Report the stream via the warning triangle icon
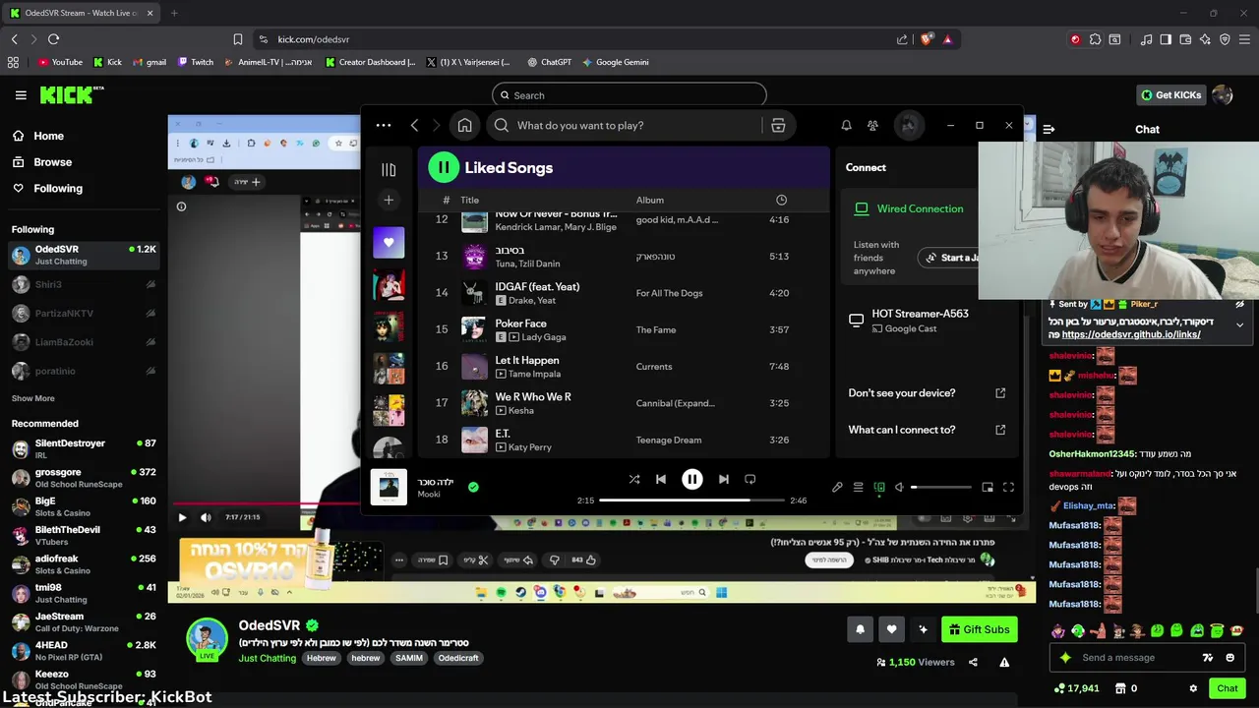Viewport: 1259px width, 708px height. point(1004,663)
